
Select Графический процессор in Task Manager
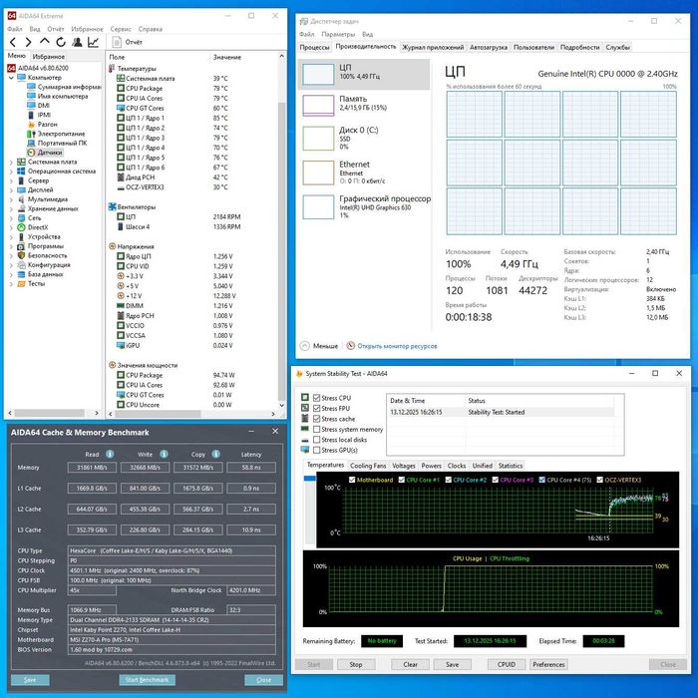tap(363, 207)
